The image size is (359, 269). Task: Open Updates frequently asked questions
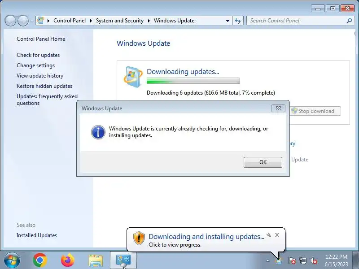click(47, 100)
